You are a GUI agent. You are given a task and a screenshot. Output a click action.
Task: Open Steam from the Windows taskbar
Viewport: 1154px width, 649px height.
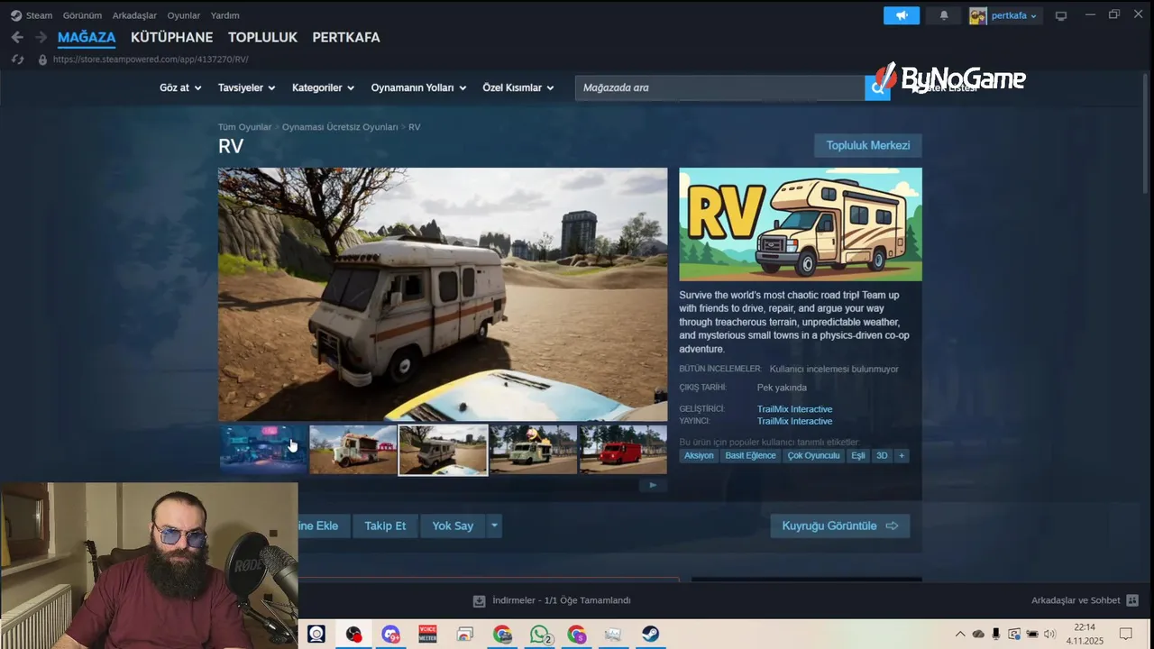(x=650, y=635)
